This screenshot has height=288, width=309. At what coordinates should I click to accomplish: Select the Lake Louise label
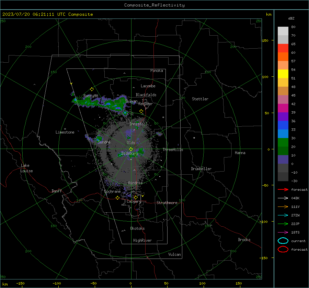click(x=26, y=168)
